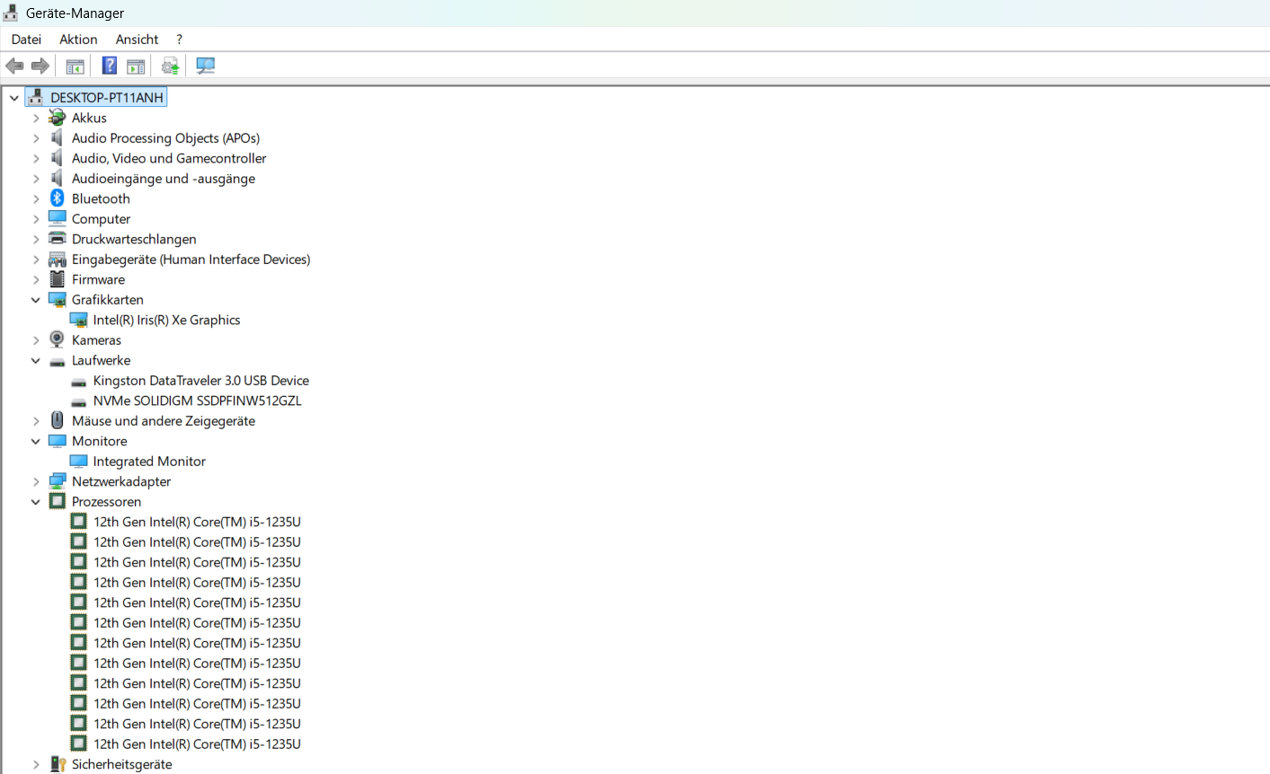This screenshot has width=1270, height=774.
Task: Click the Monitore category icon
Action: pos(58,441)
